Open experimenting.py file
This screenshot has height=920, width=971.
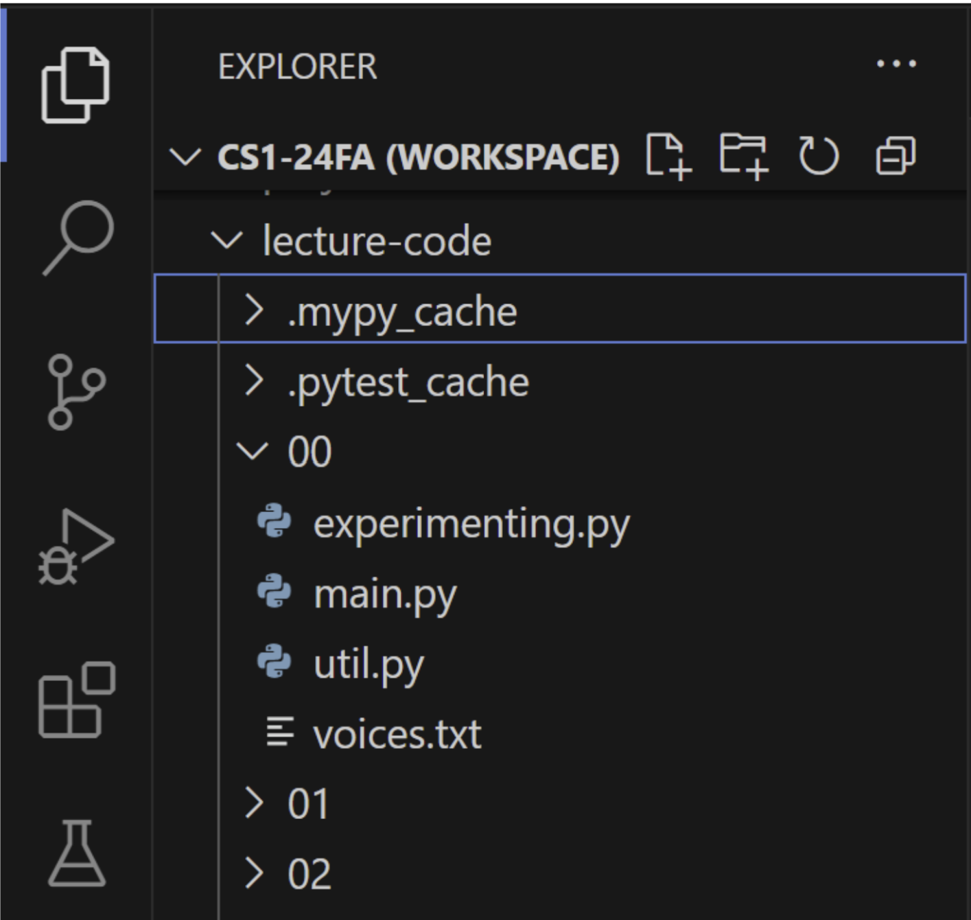point(471,524)
